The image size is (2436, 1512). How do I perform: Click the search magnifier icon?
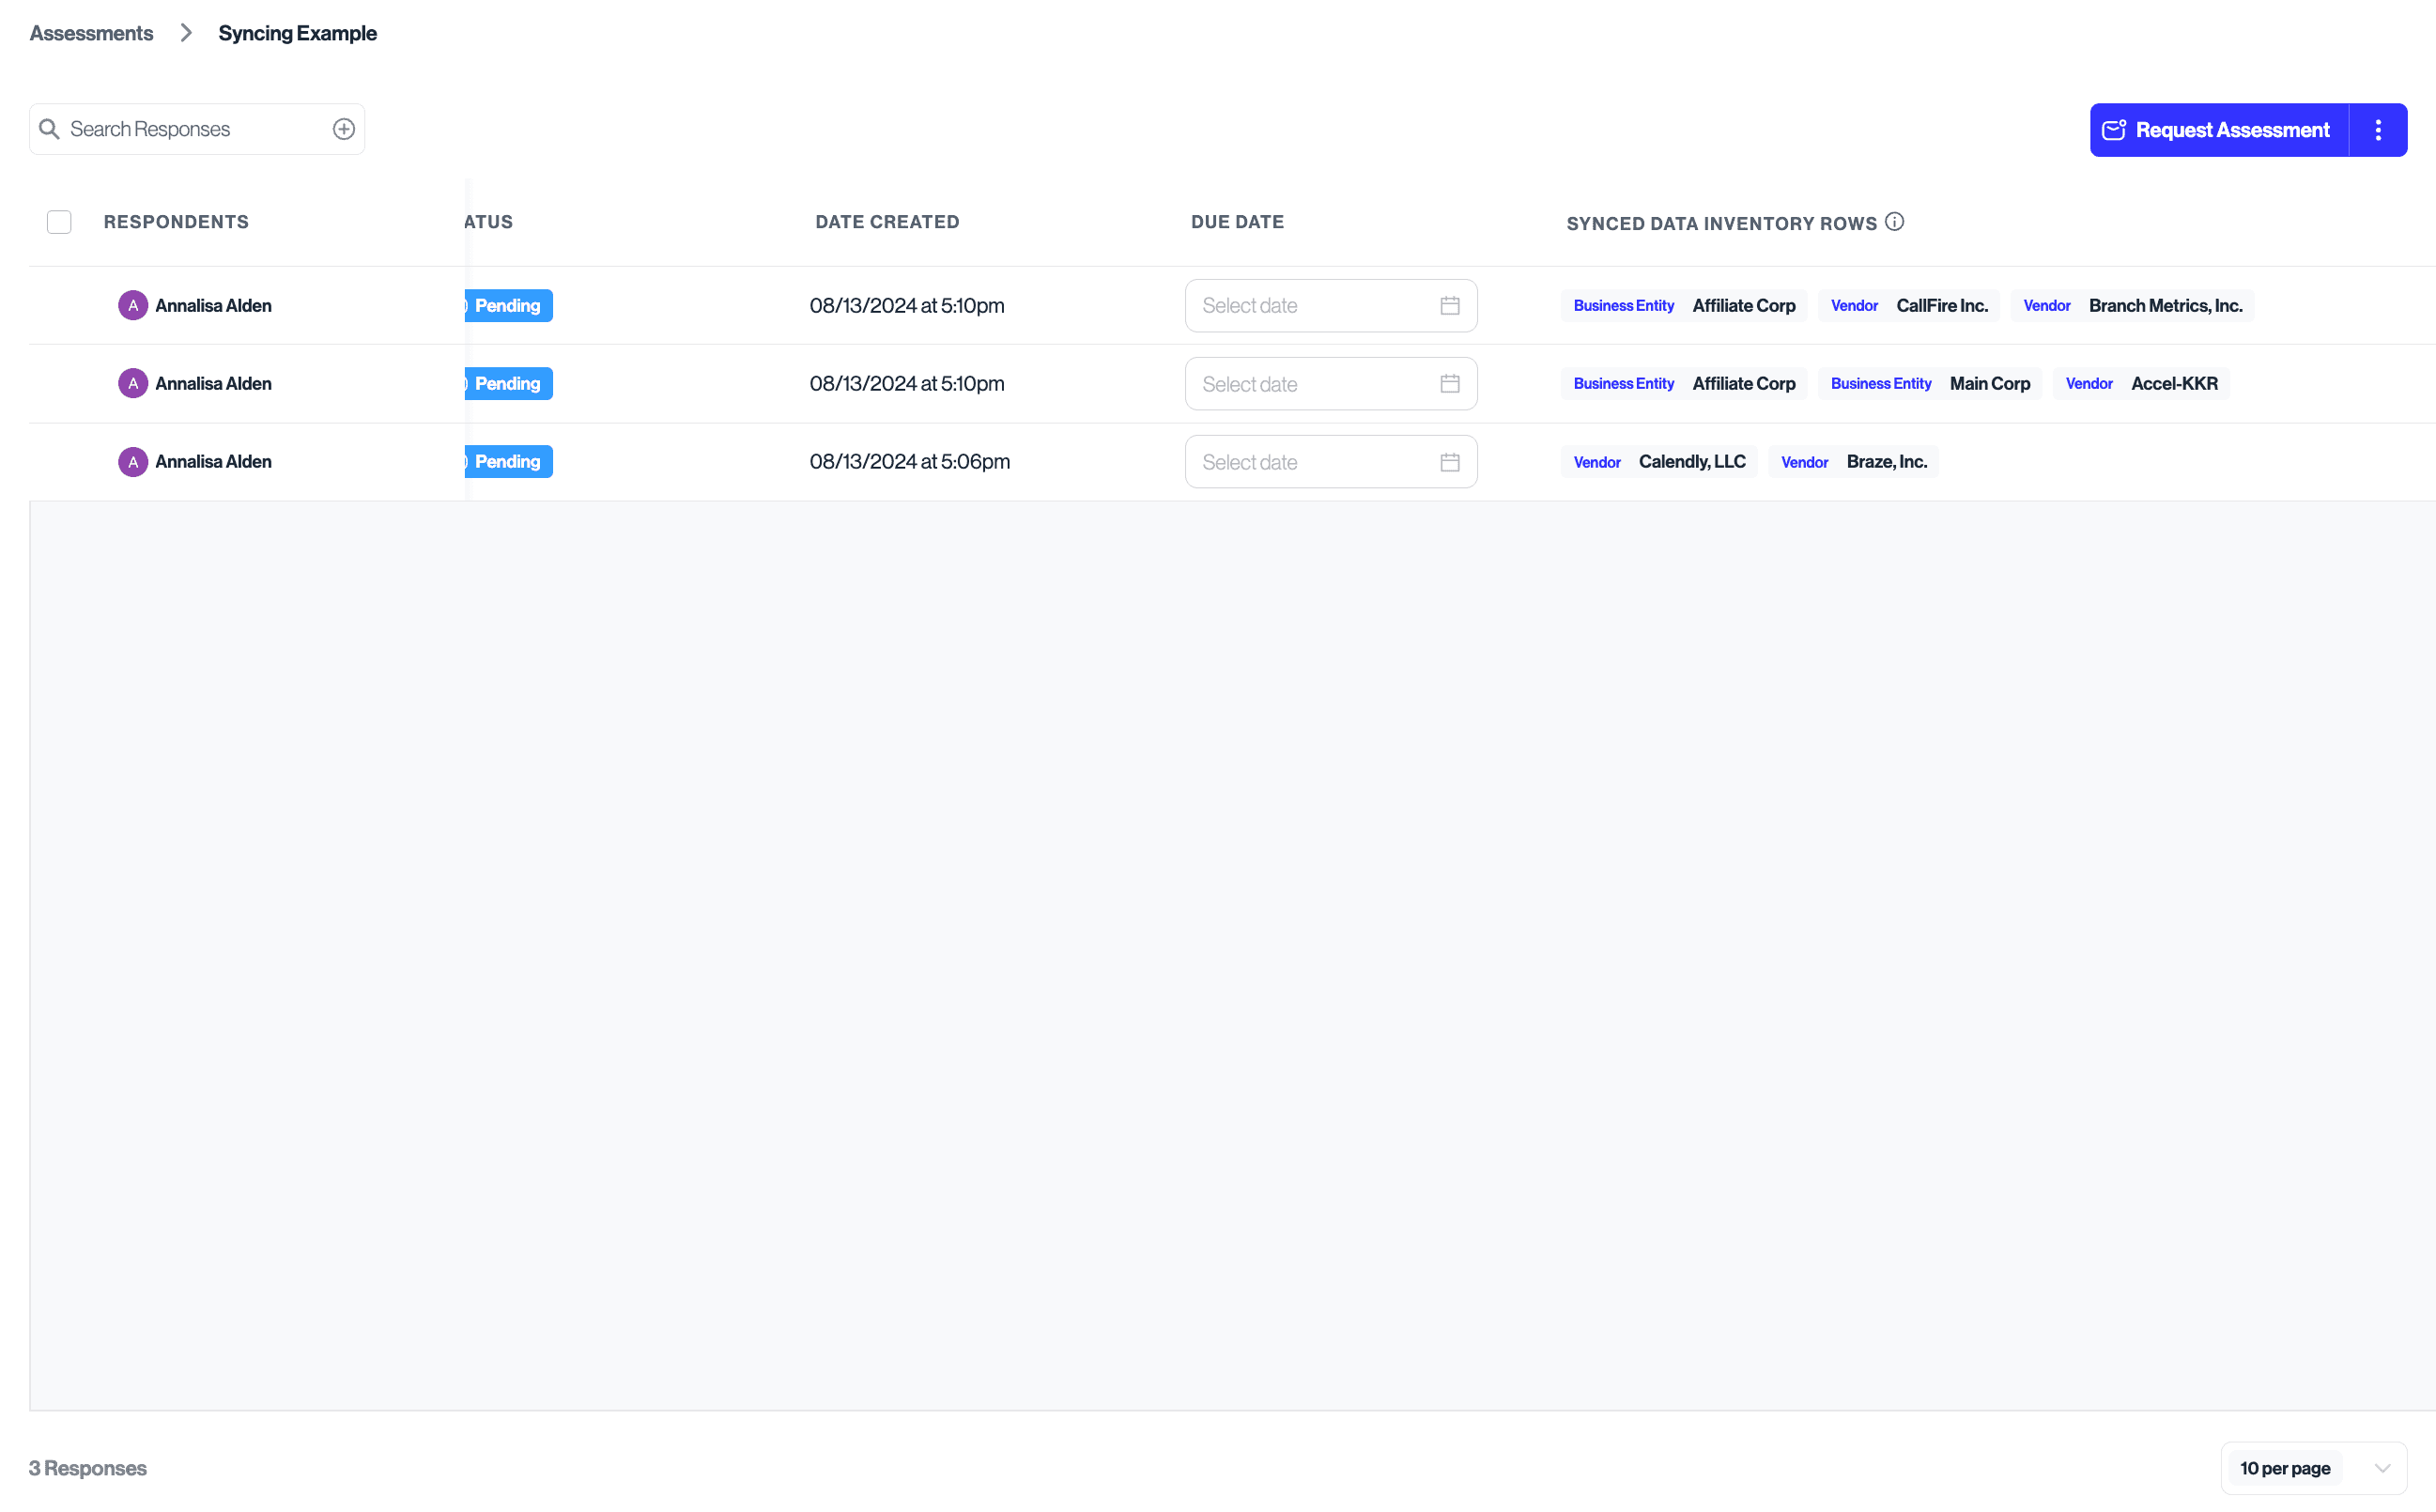[x=49, y=129]
